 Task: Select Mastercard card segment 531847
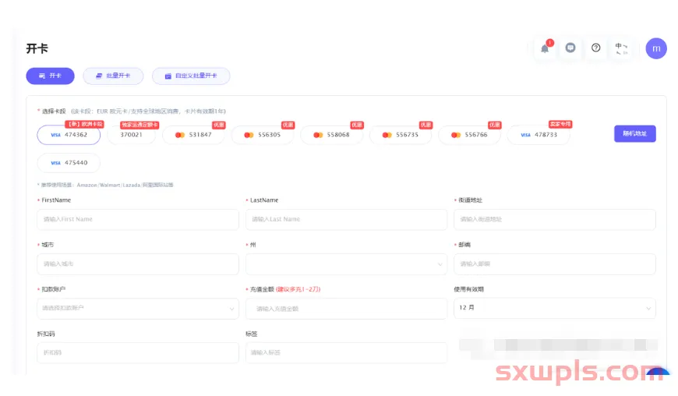193,135
